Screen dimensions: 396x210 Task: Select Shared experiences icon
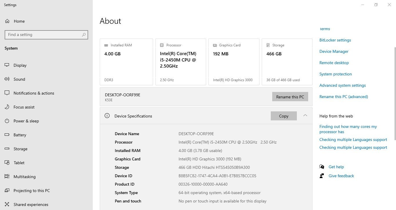(7, 204)
